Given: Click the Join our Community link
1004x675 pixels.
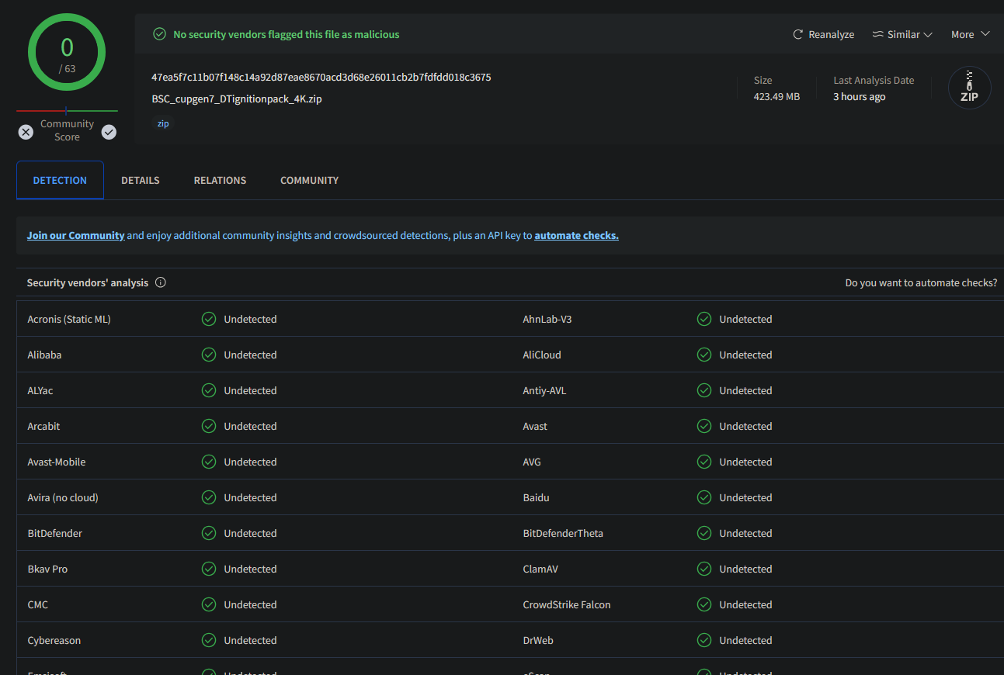Looking at the screenshot, I should pyautogui.click(x=75, y=235).
